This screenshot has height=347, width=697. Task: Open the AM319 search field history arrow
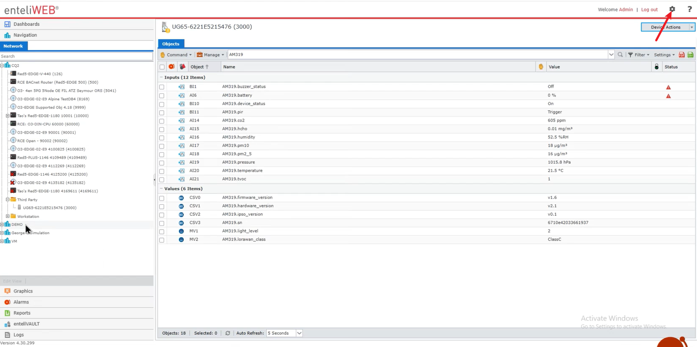[611, 55]
